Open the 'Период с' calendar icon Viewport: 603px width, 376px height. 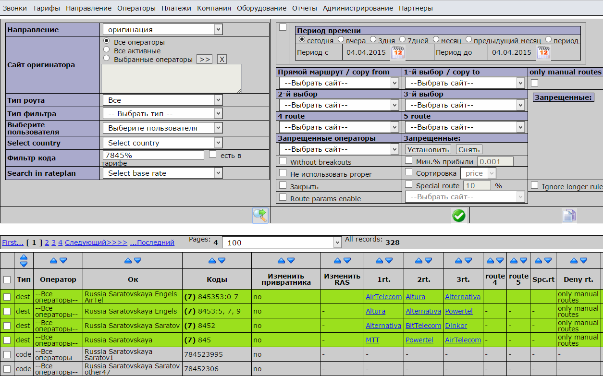[x=398, y=52]
